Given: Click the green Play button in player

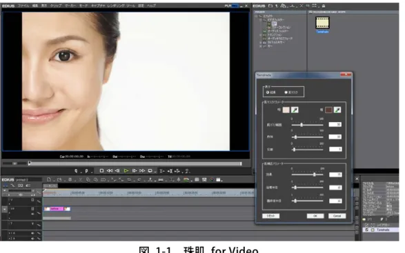Looking at the screenshot, I should [126, 171].
